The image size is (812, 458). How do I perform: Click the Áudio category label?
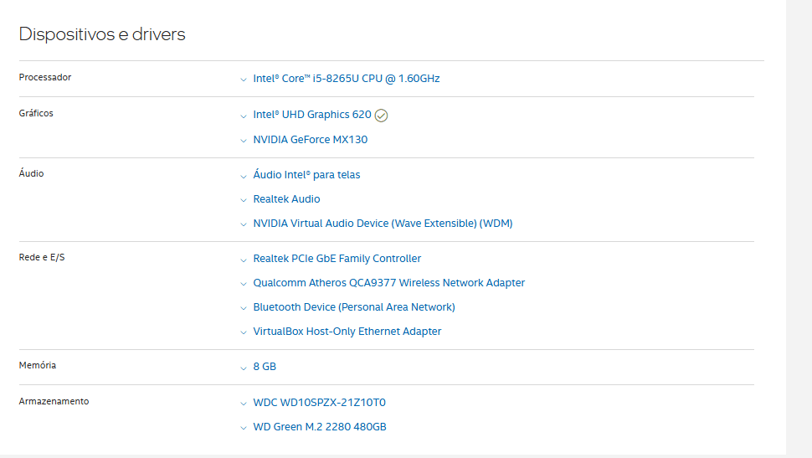[31, 173]
